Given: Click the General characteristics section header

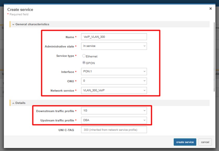Looking at the screenshot, I should coord(32,24).
